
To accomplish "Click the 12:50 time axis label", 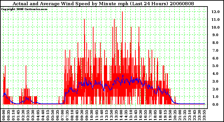I will (111, 115).
